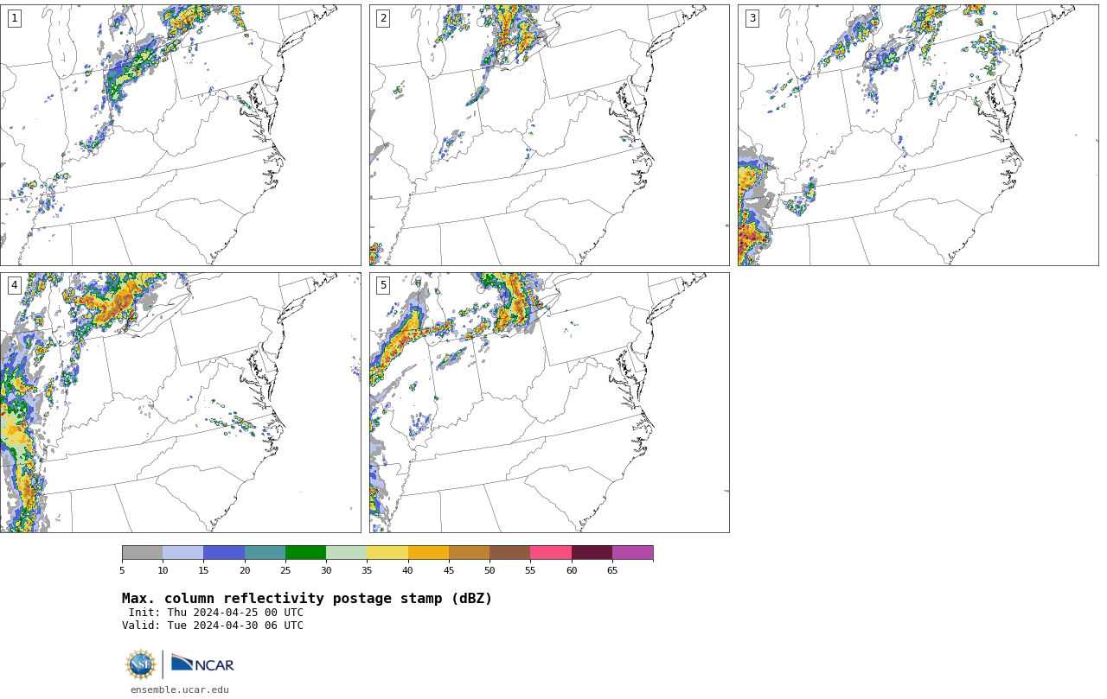Click the light blue 10-15 dBZ swatch

coord(182,553)
